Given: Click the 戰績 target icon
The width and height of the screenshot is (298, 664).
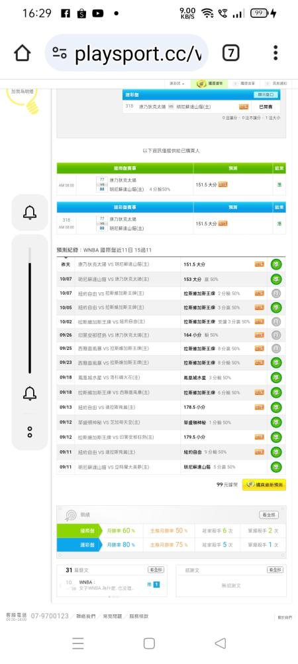Looking at the screenshot, I should (x=70, y=515).
